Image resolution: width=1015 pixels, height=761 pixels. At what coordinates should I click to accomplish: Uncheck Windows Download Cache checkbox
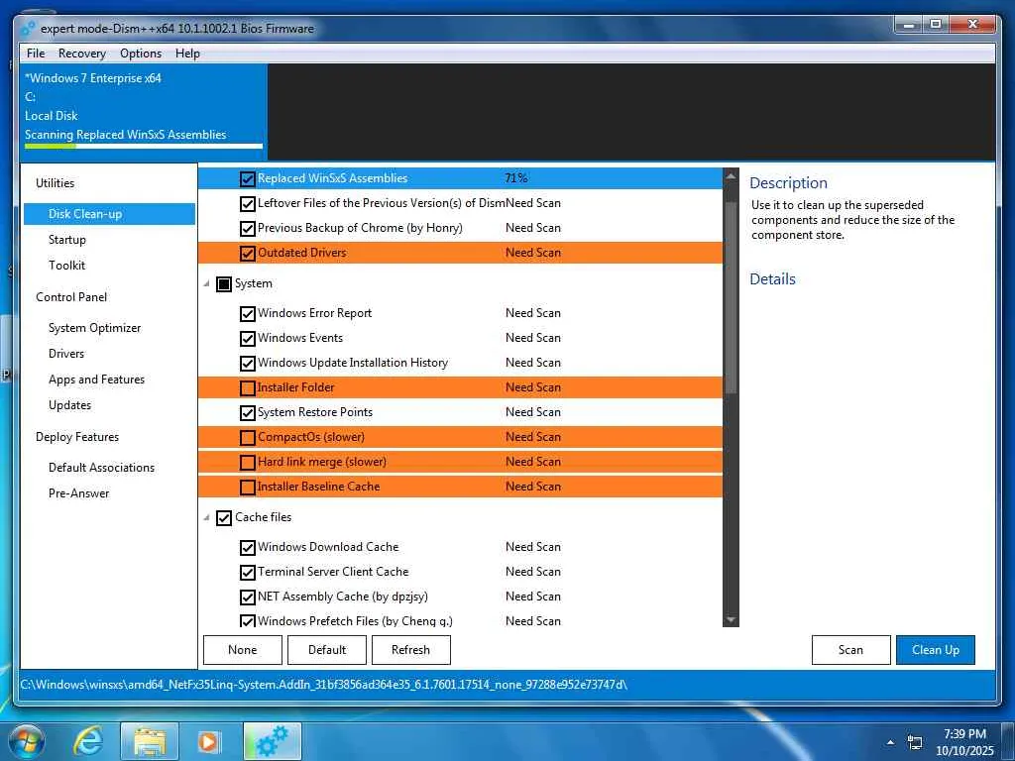pyautogui.click(x=247, y=547)
